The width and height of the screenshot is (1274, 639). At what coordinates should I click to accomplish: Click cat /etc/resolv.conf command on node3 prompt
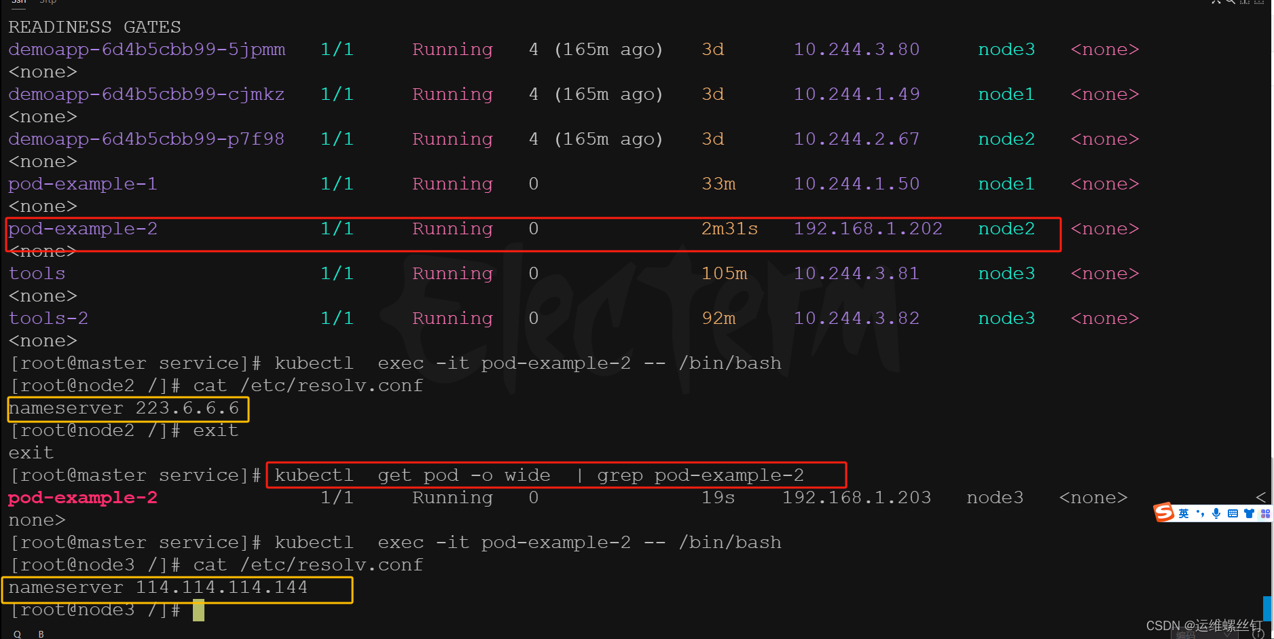(308, 565)
